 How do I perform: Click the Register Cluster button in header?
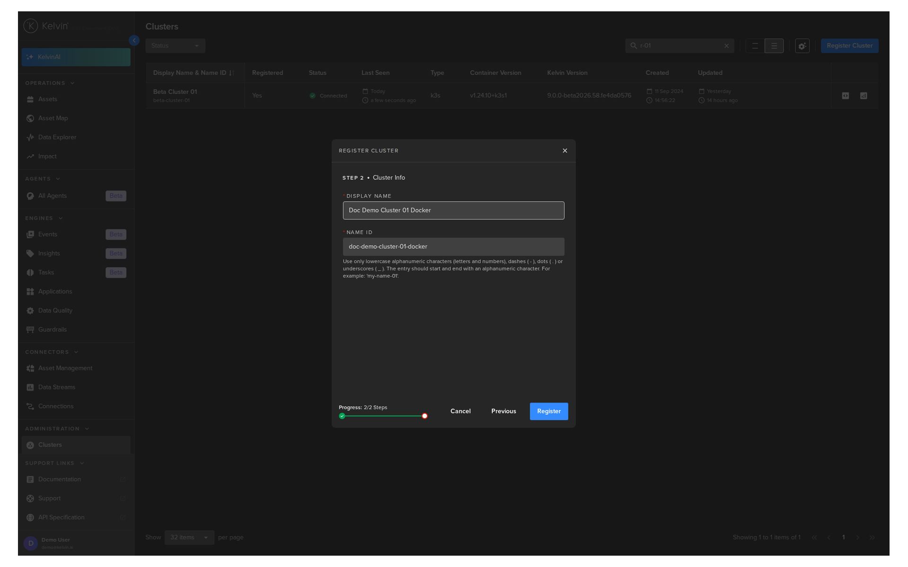tap(849, 46)
